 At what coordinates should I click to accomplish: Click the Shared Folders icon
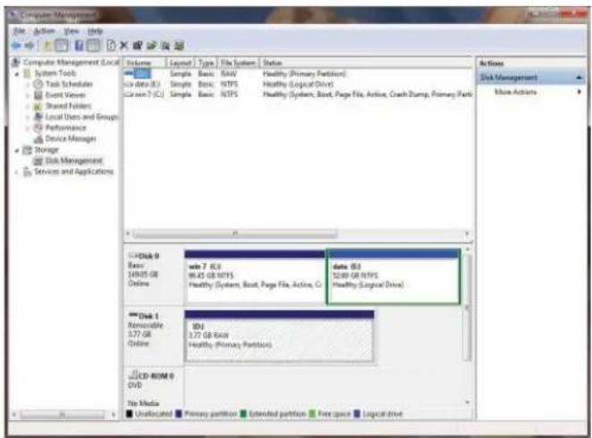point(38,106)
